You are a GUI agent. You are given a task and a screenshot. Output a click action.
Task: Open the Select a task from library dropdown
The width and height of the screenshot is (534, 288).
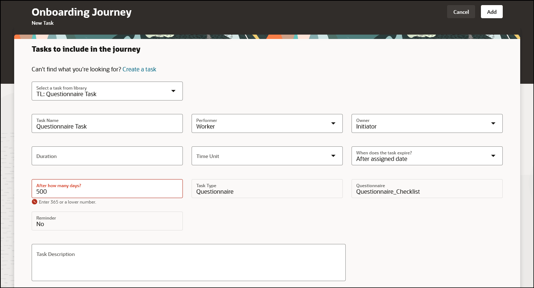point(107,91)
